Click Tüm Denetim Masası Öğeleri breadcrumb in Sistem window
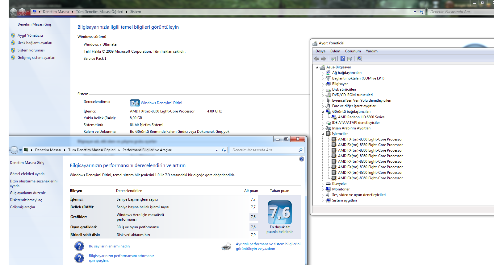The image size is (494, 265). [99, 12]
